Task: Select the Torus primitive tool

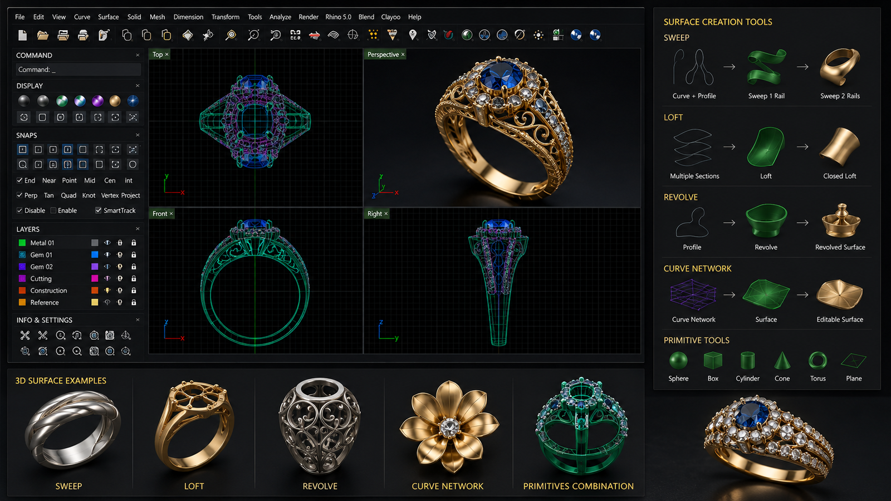Action: (817, 361)
